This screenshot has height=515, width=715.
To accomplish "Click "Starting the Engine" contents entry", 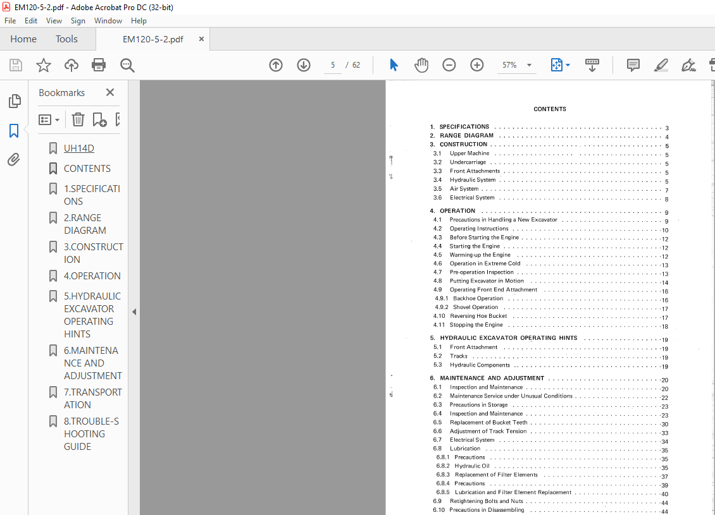I will pos(475,246).
